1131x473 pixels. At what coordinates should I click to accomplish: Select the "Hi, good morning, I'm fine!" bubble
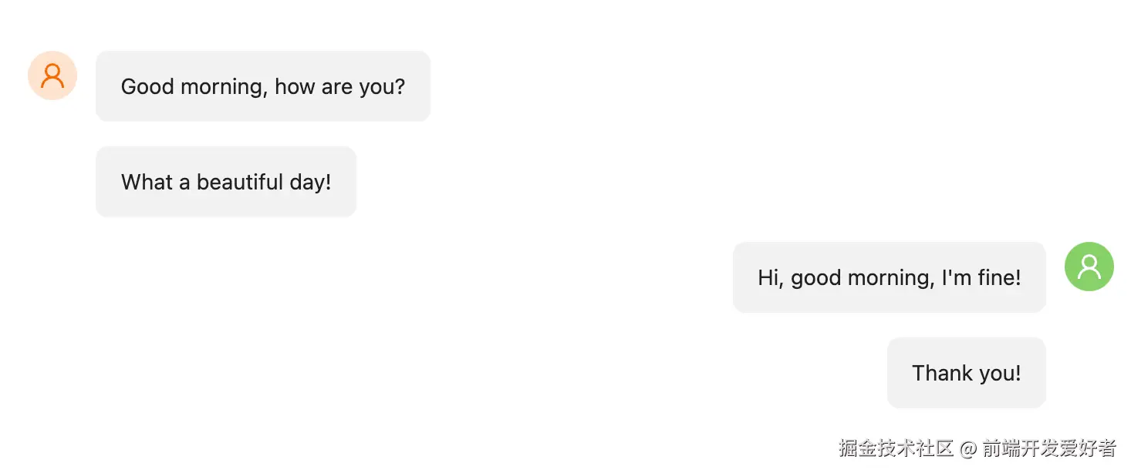tap(889, 277)
